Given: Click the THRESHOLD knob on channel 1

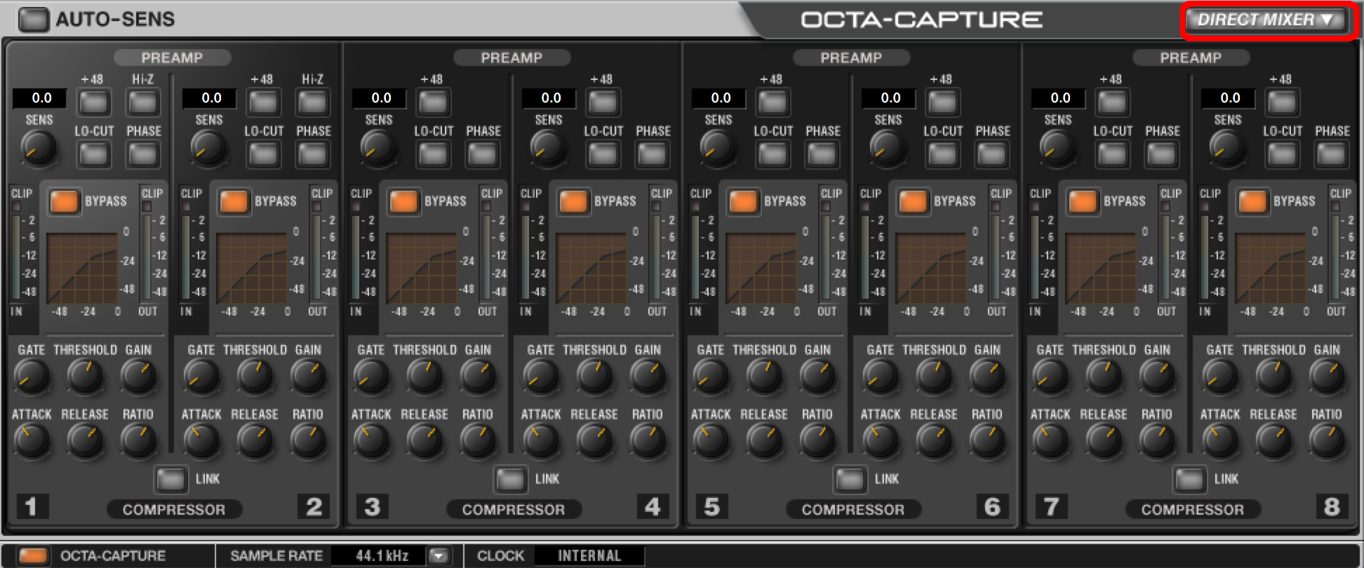Looking at the screenshot, I should pyautogui.click(x=84, y=377).
